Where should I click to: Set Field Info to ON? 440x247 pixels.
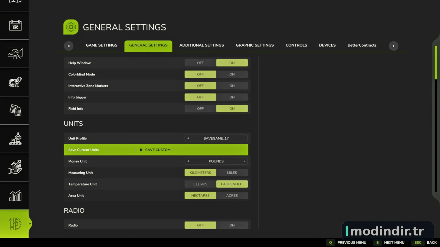tap(232, 109)
